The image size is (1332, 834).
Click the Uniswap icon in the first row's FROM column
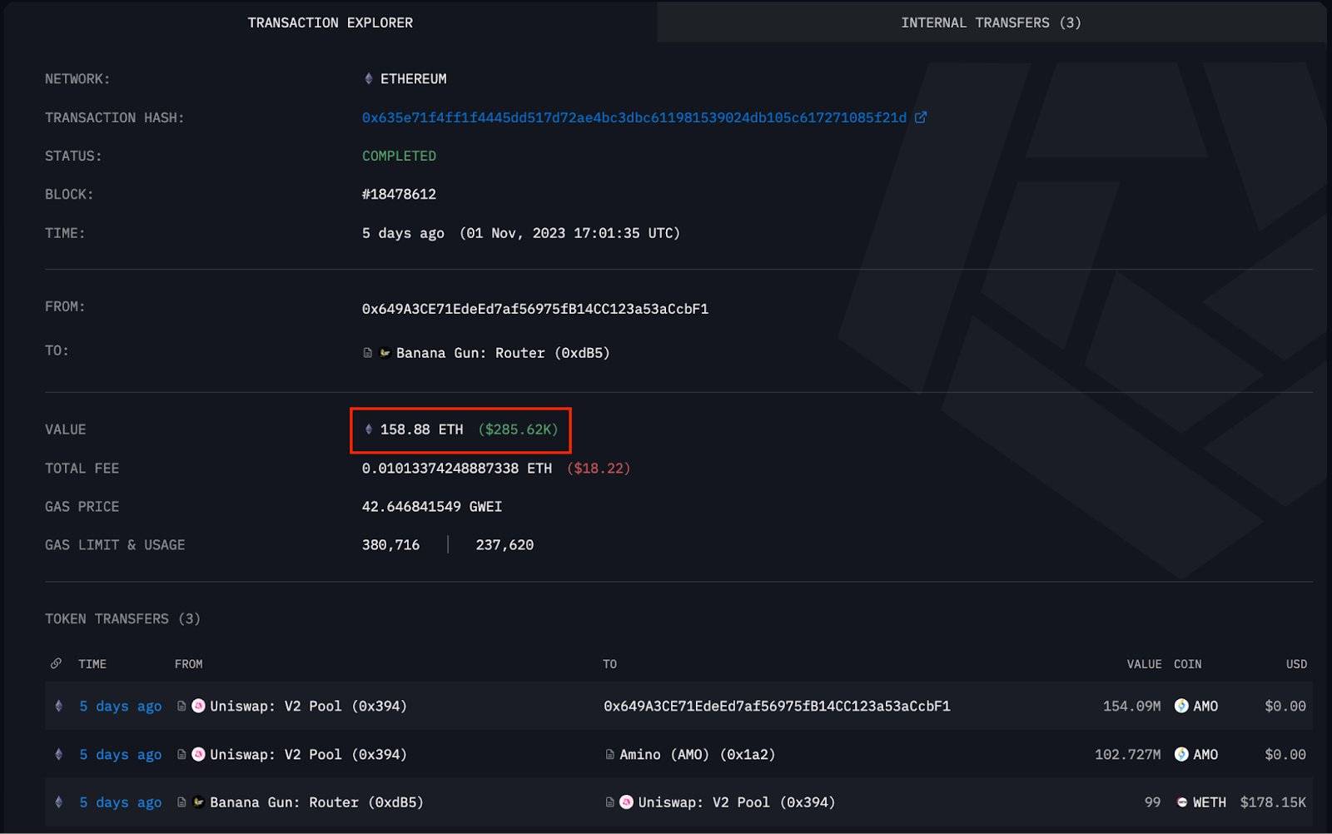coord(198,706)
